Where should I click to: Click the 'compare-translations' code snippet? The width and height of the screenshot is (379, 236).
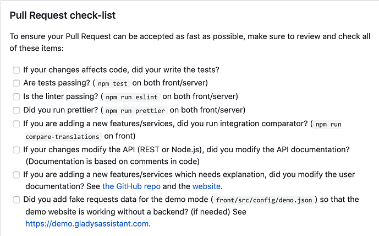[62, 137]
